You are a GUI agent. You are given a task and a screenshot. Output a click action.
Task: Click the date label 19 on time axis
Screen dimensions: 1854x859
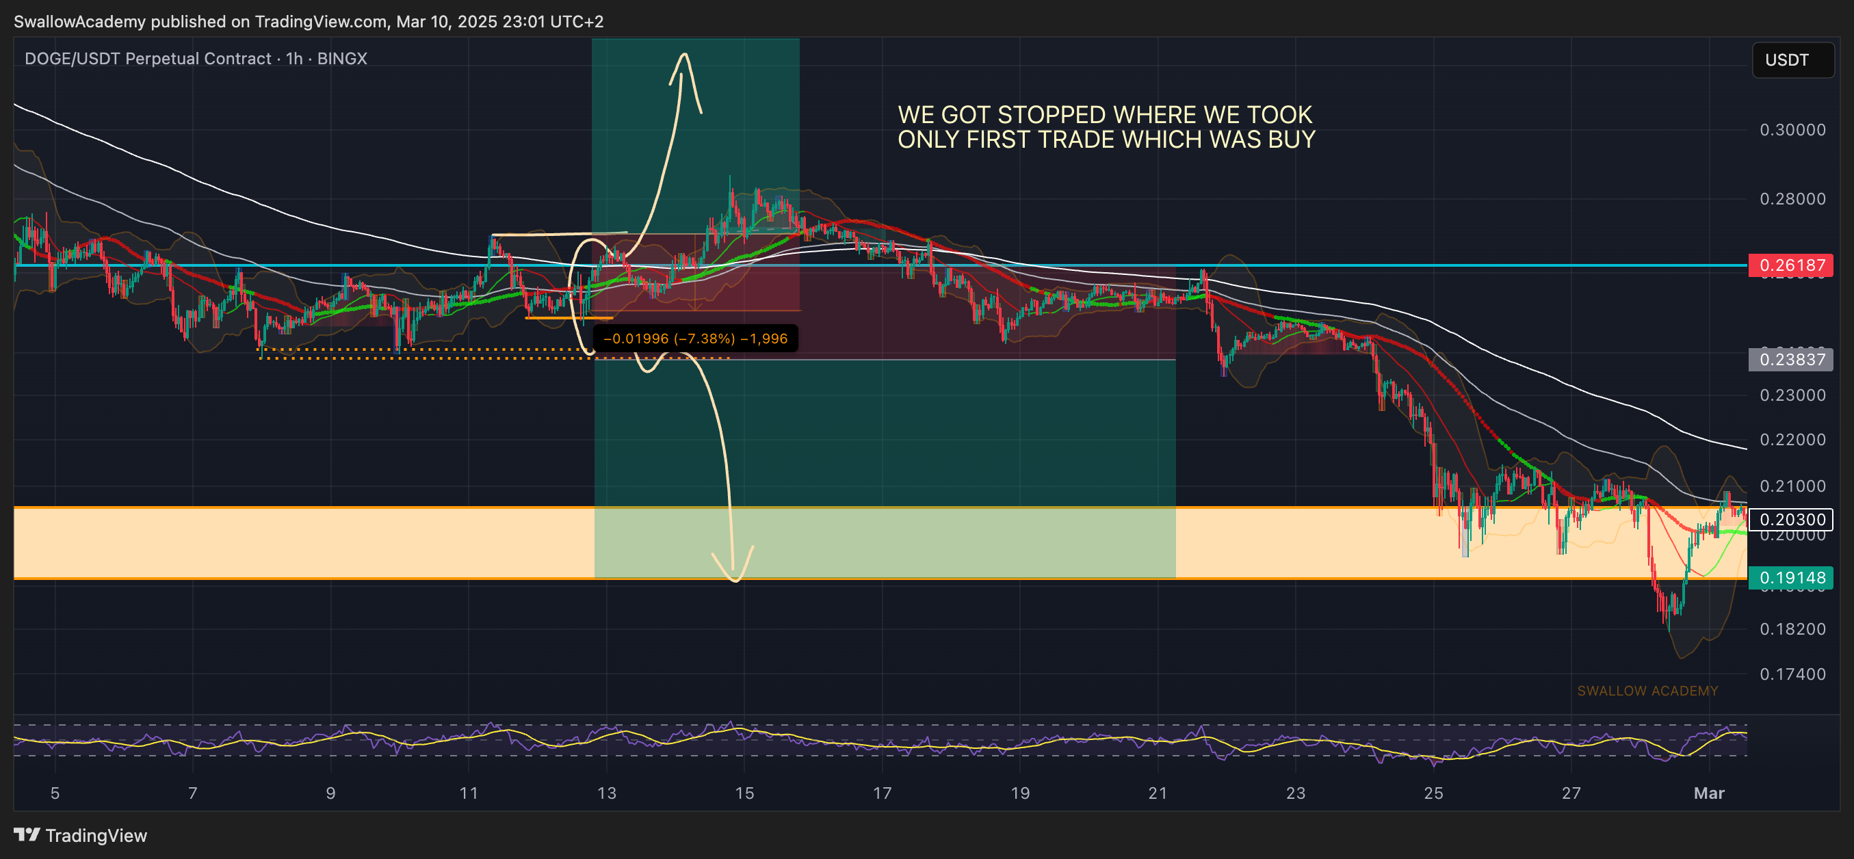[x=1020, y=793]
